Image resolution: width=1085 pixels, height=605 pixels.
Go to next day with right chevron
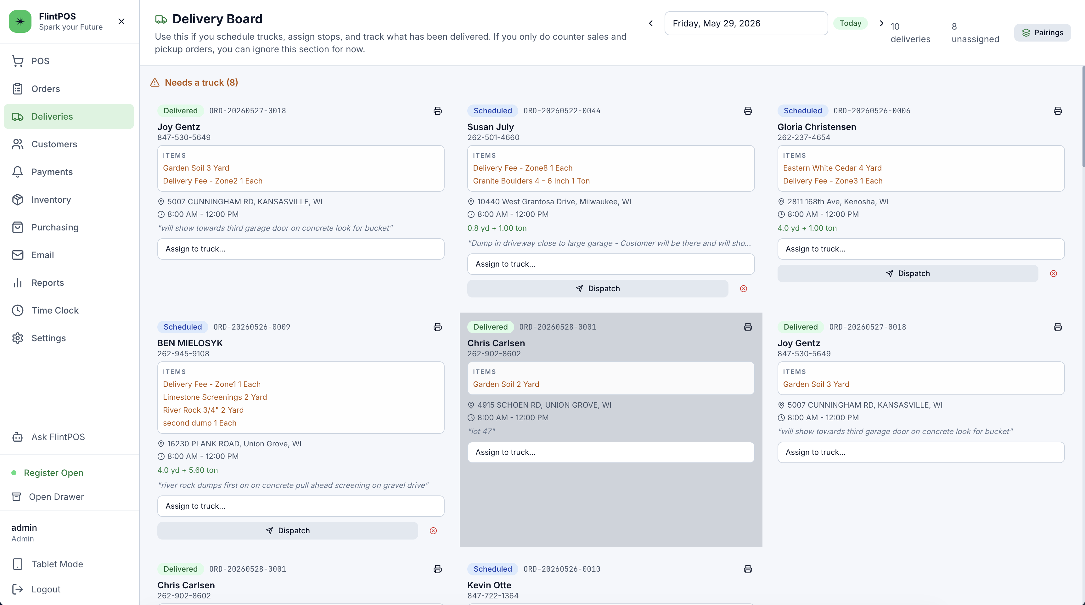[x=882, y=23]
